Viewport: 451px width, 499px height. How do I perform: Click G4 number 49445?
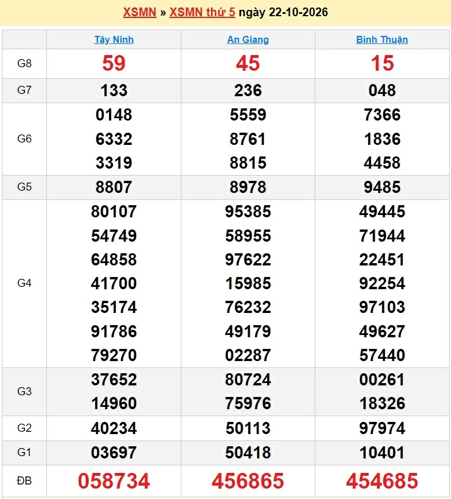382,212
